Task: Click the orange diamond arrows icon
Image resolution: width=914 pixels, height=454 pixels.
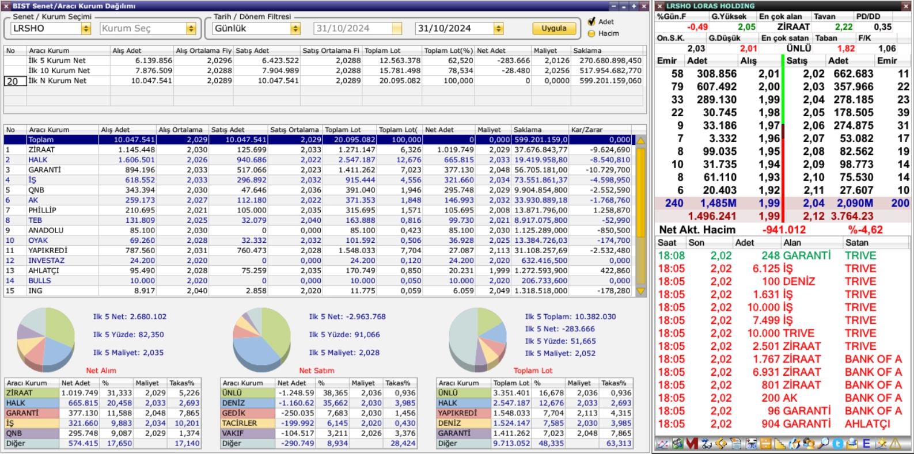Action: (721, 444)
